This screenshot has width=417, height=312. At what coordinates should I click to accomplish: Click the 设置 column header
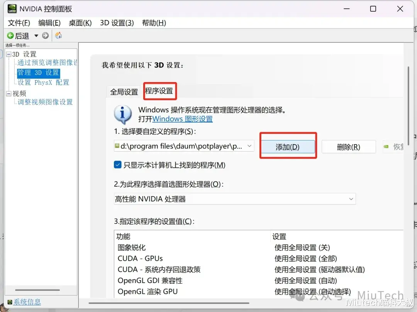(x=279, y=236)
